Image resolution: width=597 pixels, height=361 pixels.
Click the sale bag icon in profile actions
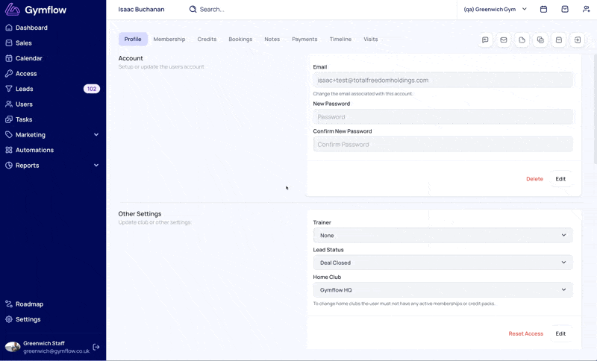[559, 40]
